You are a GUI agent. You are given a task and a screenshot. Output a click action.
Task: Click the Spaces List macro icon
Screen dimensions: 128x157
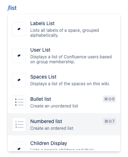click(19, 80)
